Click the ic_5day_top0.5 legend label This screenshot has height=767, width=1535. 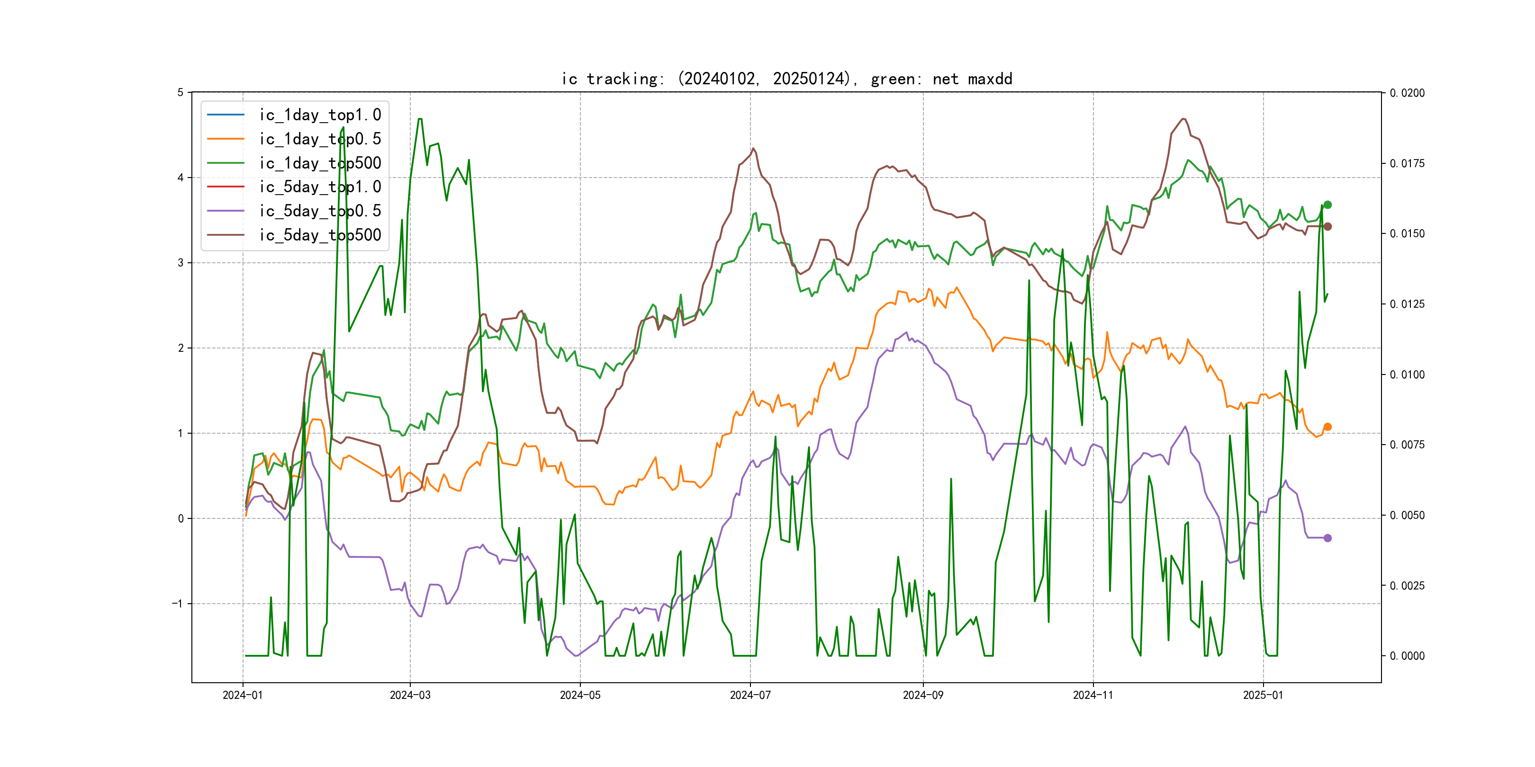point(320,211)
